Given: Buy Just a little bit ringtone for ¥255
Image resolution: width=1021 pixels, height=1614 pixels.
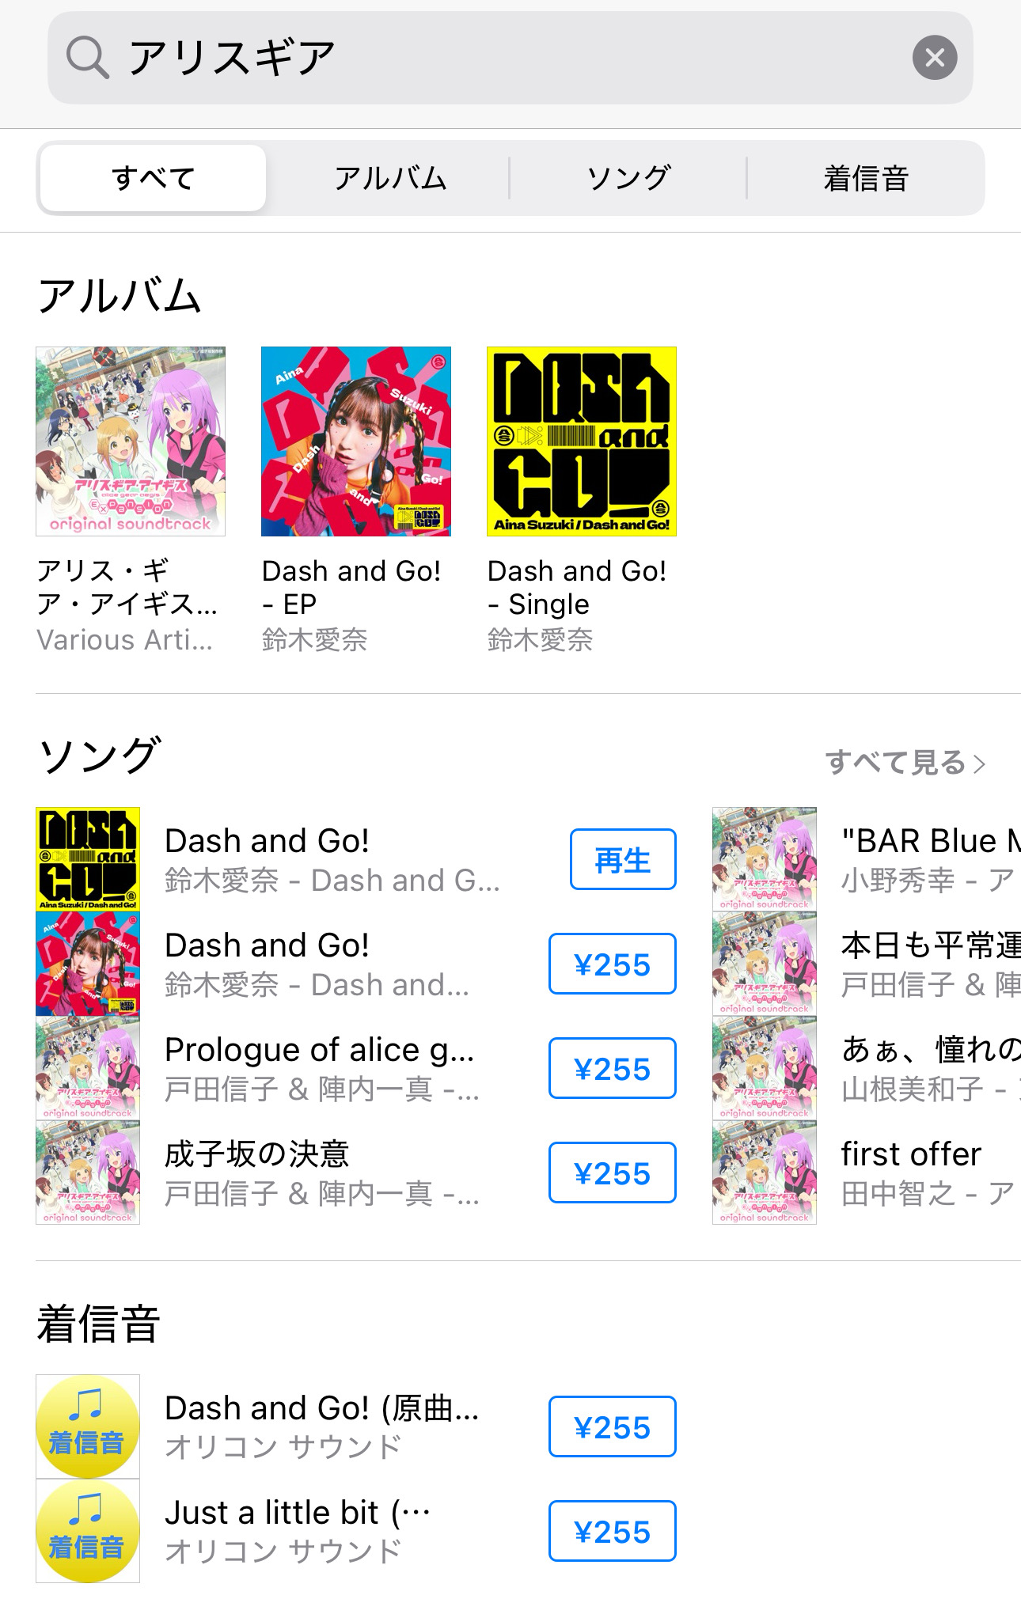Looking at the screenshot, I should pos(613,1531).
